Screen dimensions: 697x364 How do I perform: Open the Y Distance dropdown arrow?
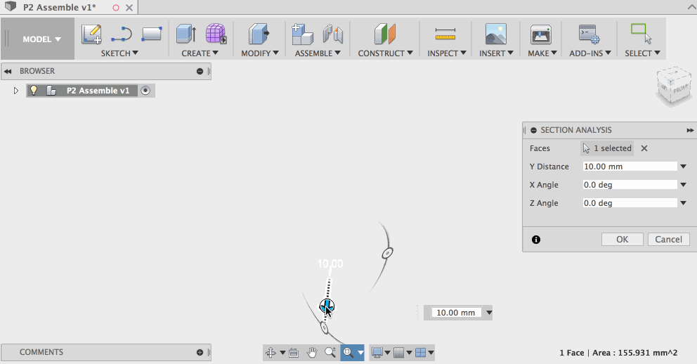click(683, 167)
